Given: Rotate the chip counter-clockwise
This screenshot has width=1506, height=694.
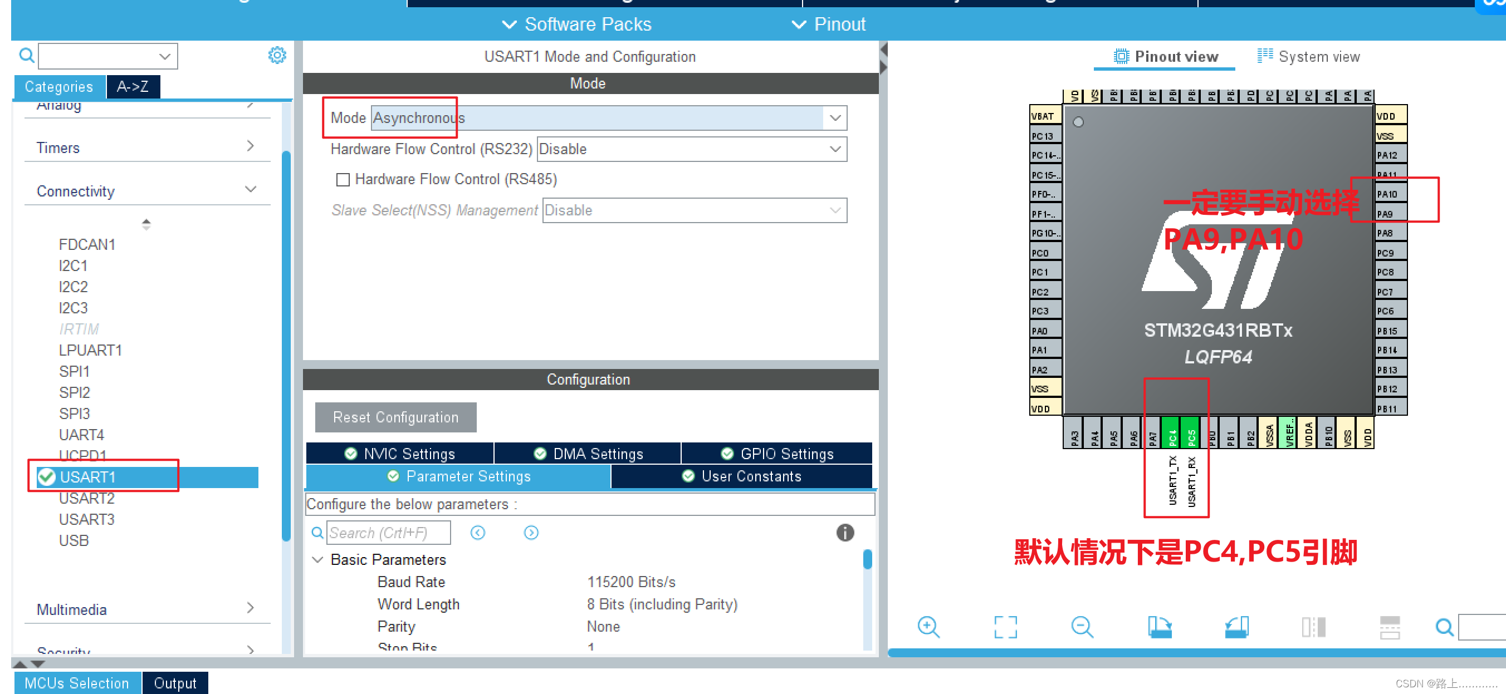Looking at the screenshot, I should [x=1236, y=627].
